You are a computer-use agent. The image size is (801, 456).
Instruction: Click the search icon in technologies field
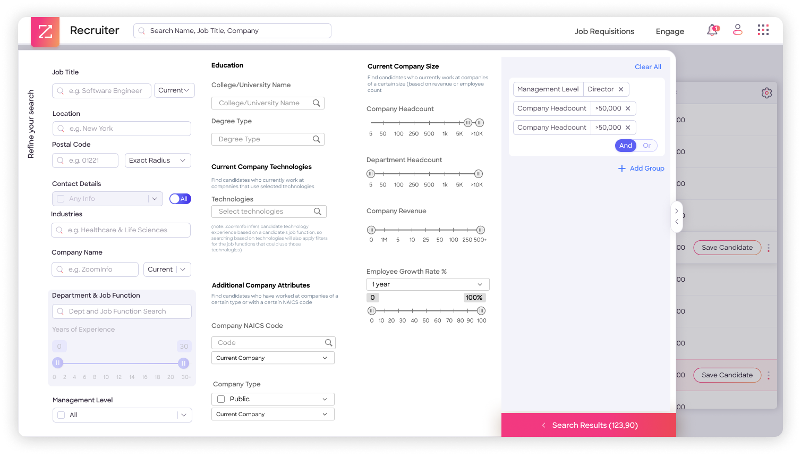pos(318,212)
